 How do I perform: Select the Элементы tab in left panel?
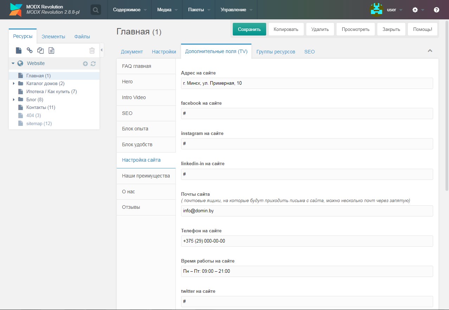[53, 37]
